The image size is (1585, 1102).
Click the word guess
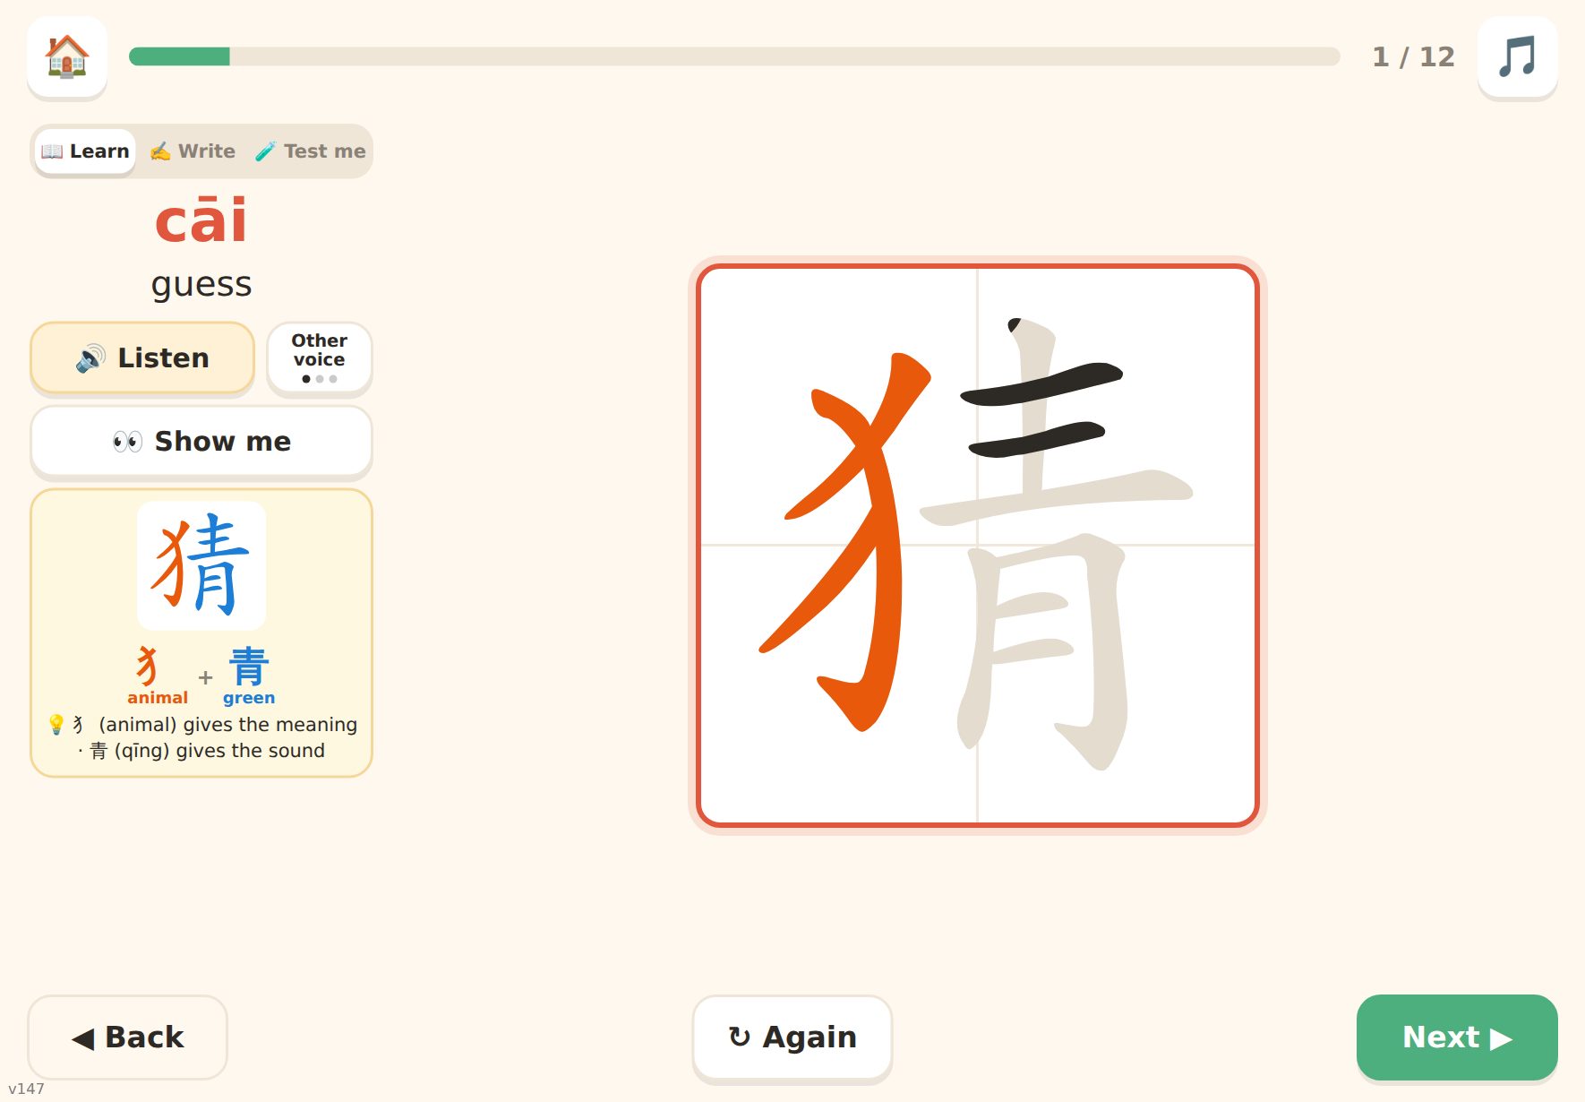point(201,285)
